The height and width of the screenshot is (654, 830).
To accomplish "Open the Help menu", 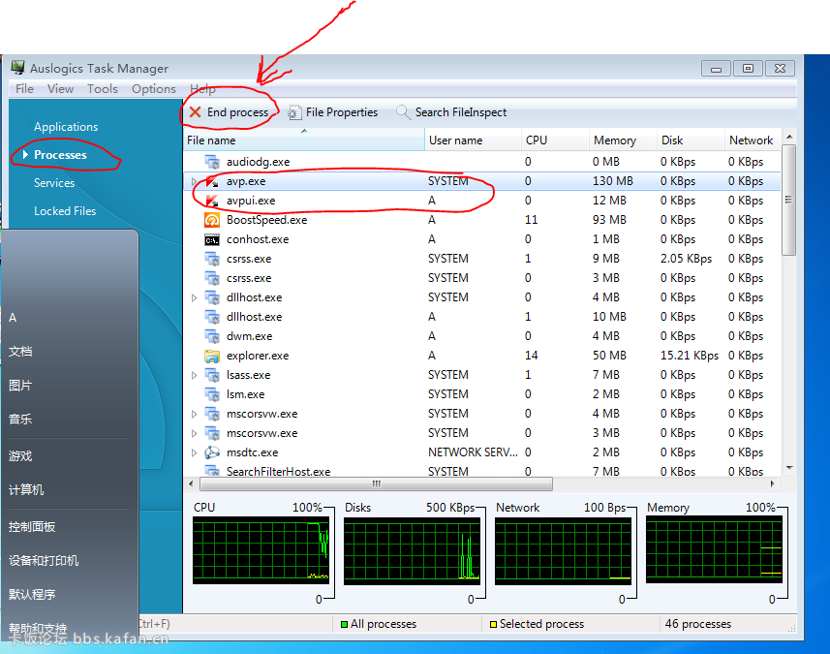I will tap(202, 88).
